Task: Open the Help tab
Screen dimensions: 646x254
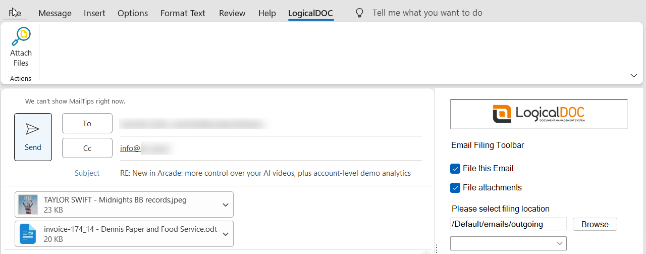Action: (x=267, y=13)
